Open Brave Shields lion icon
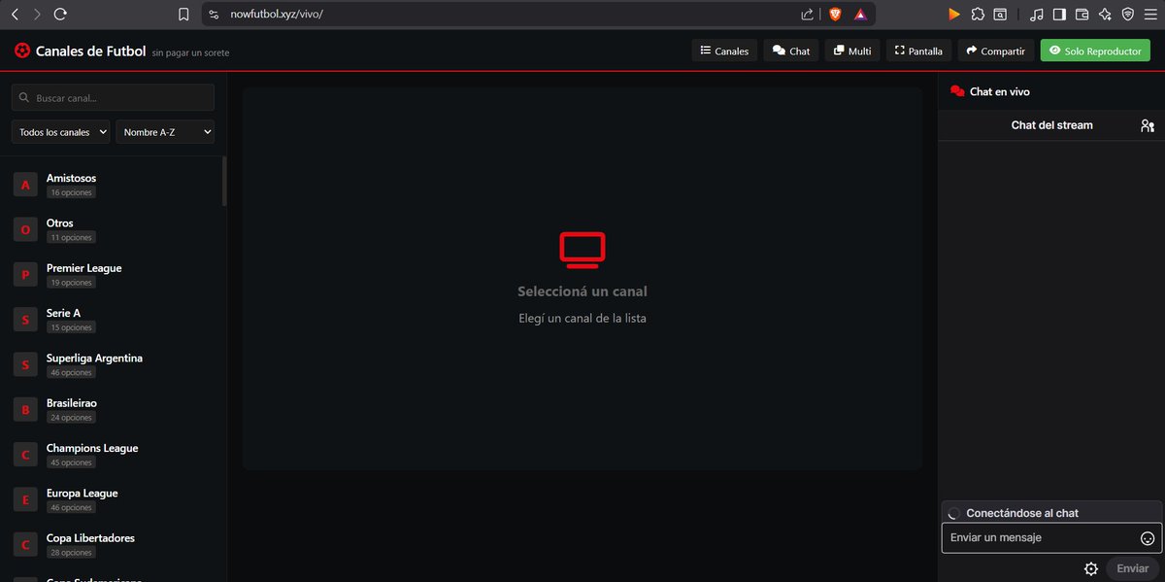The height and width of the screenshot is (582, 1165). [x=835, y=15]
